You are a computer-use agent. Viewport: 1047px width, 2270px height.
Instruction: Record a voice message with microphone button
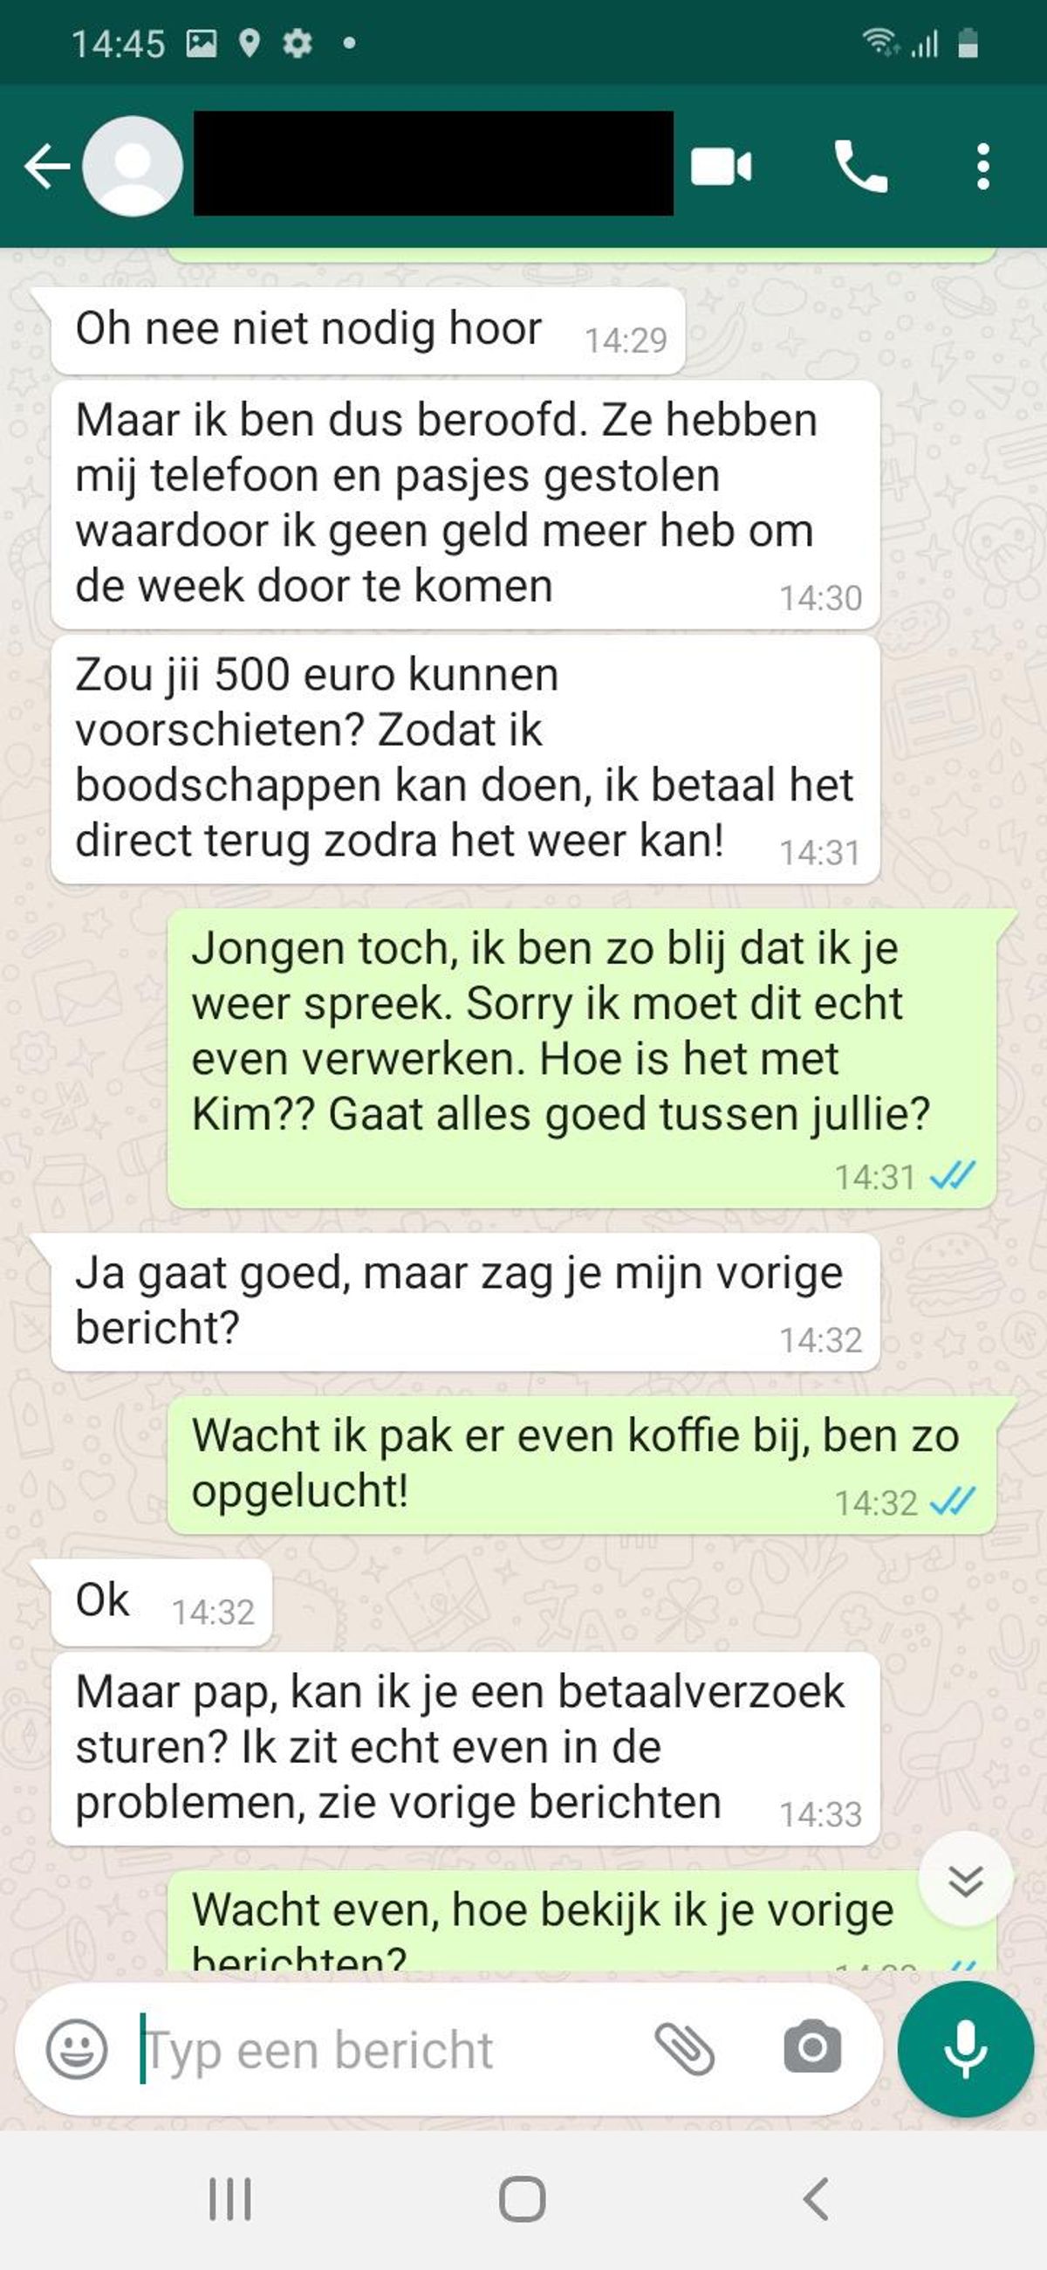click(x=965, y=2049)
